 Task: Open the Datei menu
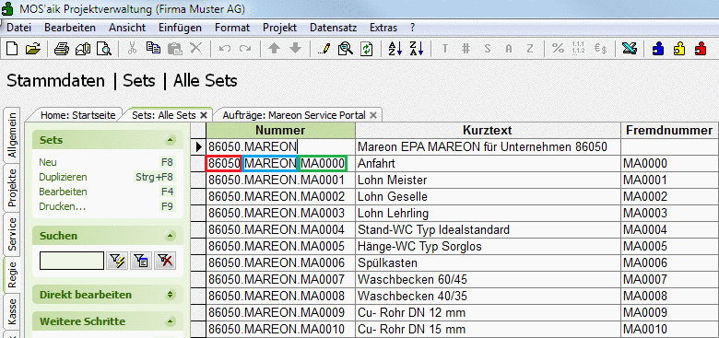pos(18,28)
